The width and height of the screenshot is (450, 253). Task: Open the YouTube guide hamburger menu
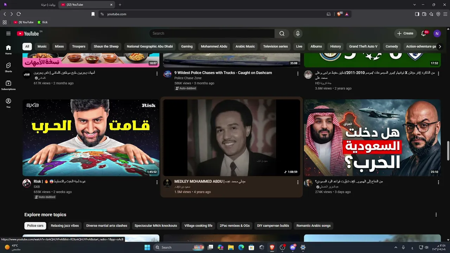(x=8, y=33)
